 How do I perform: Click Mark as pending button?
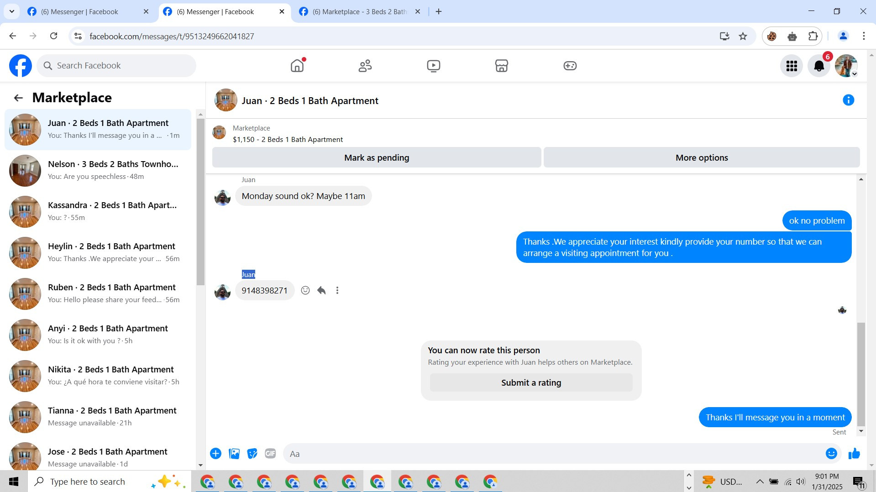click(x=377, y=157)
